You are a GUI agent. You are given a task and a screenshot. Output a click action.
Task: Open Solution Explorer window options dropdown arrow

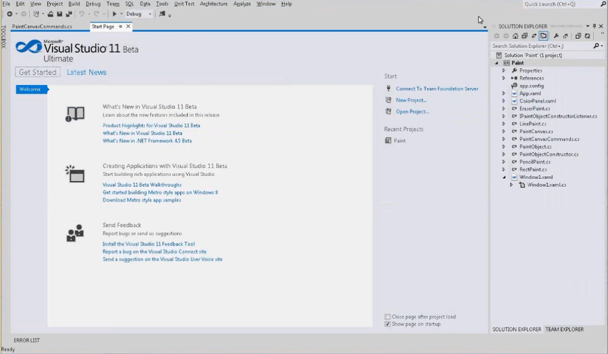coord(588,26)
